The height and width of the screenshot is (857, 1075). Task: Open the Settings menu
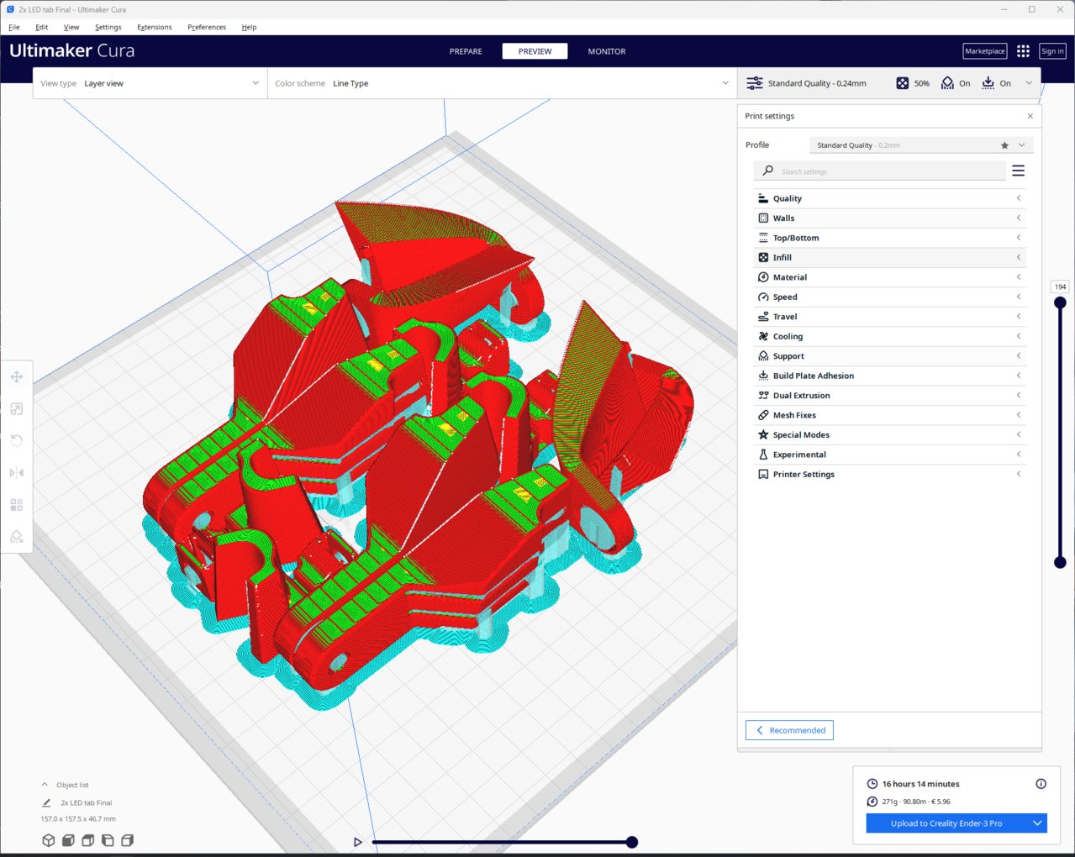click(x=108, y=27)
